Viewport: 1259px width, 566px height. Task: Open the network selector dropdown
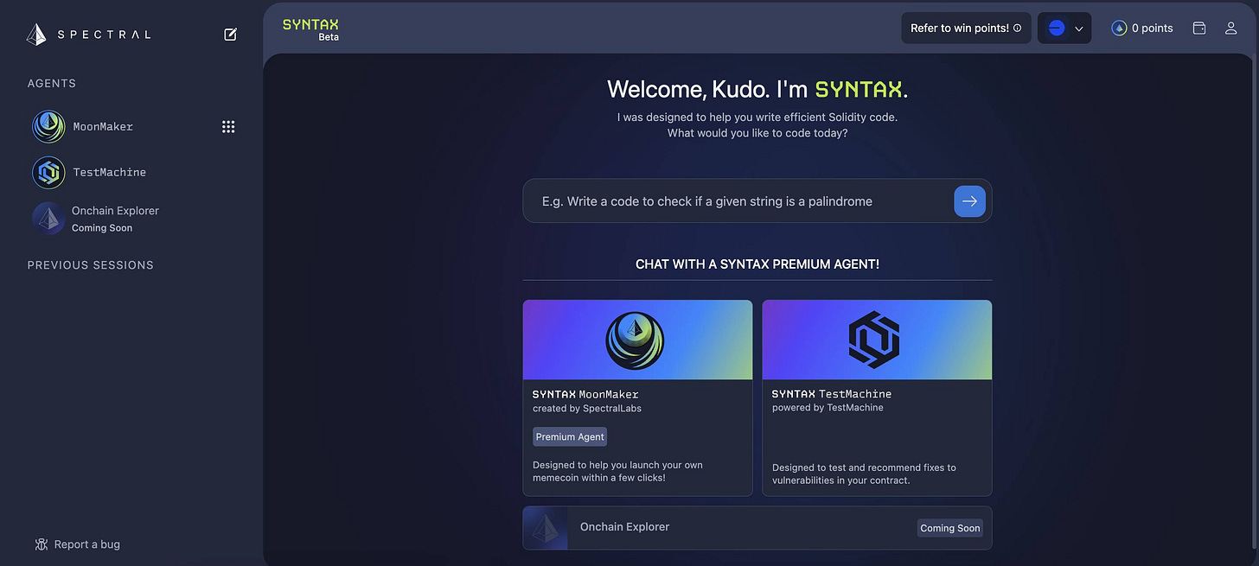coord(1064,28)
